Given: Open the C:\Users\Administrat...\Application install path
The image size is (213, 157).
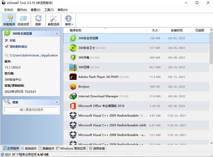Looking at the screenshot, I should coord(34,55).
